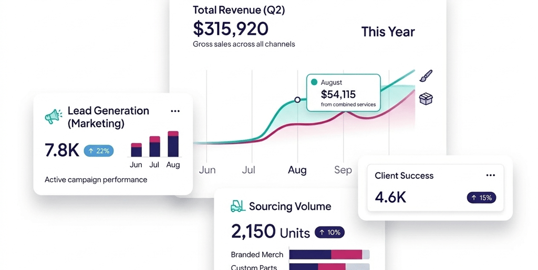Image resolution: width=538 pixels, height=270 pixels.
Task: Click the August data point marker on chart
Action: click(x=297, y=100)
